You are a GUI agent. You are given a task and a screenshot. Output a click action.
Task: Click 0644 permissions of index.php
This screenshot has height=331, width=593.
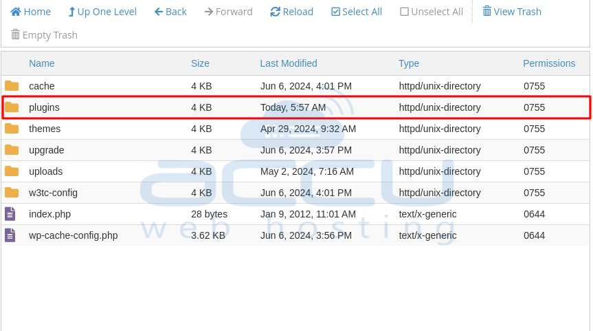(x=535, y=214)
